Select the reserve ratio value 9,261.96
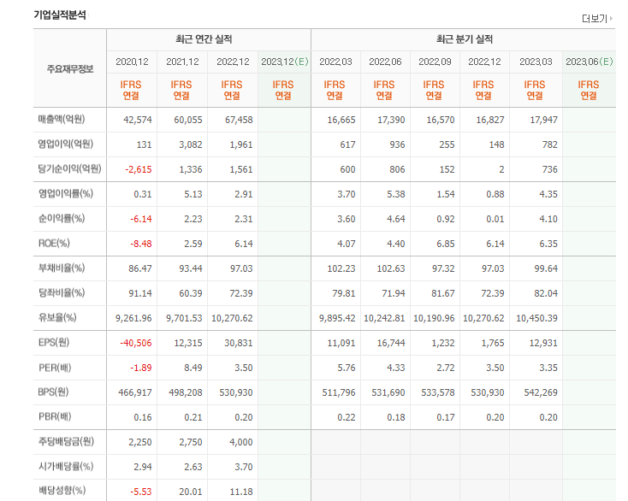The image size is (628, 501). (x=133, y=319)
